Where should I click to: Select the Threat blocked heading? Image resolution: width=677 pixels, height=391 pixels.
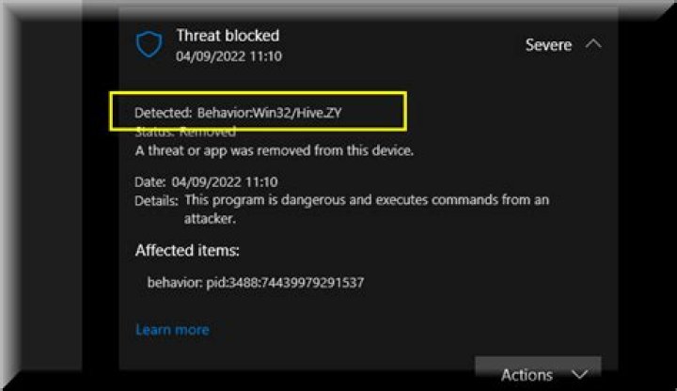click(x=228, y=36)
